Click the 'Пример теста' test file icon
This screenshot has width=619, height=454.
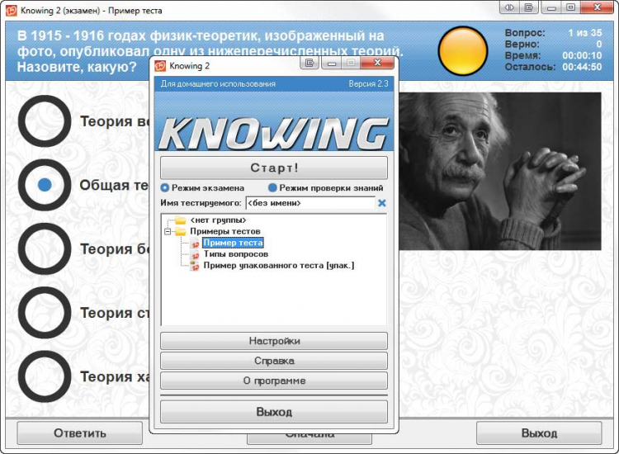(x=196, y=243)
